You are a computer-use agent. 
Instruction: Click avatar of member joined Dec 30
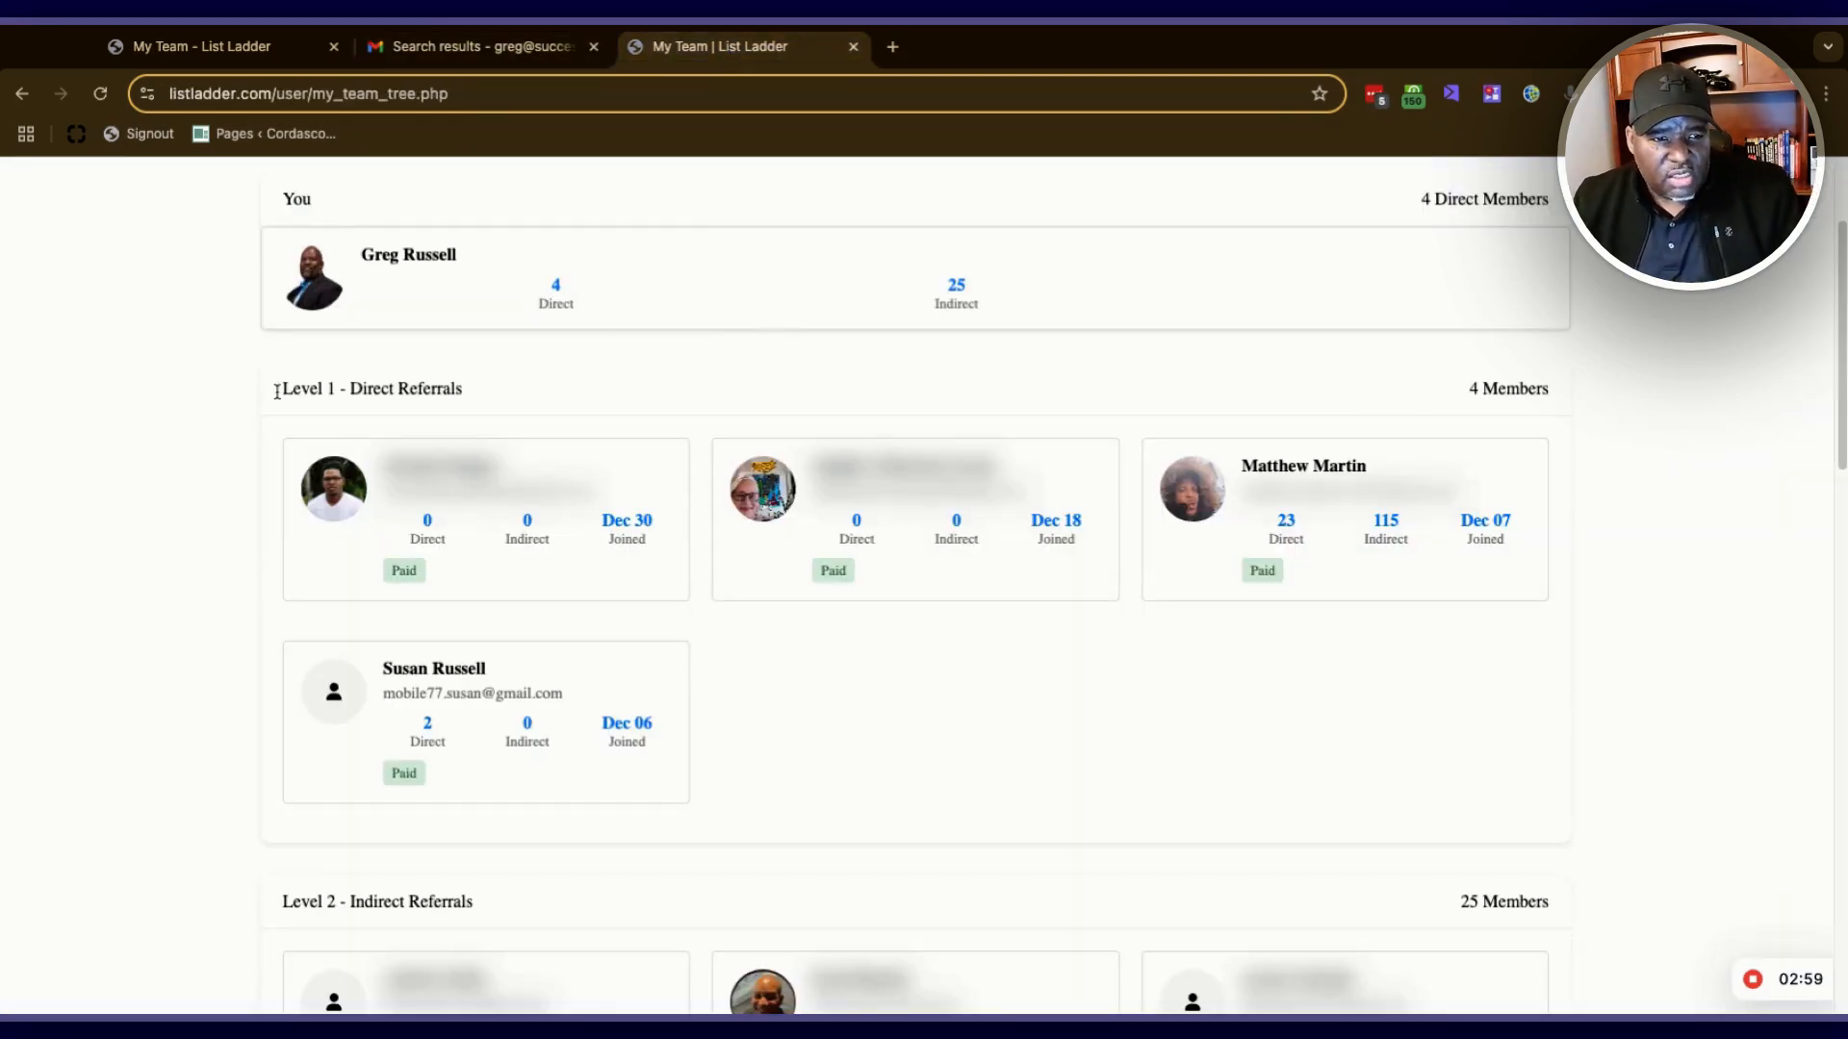[334, 488]
